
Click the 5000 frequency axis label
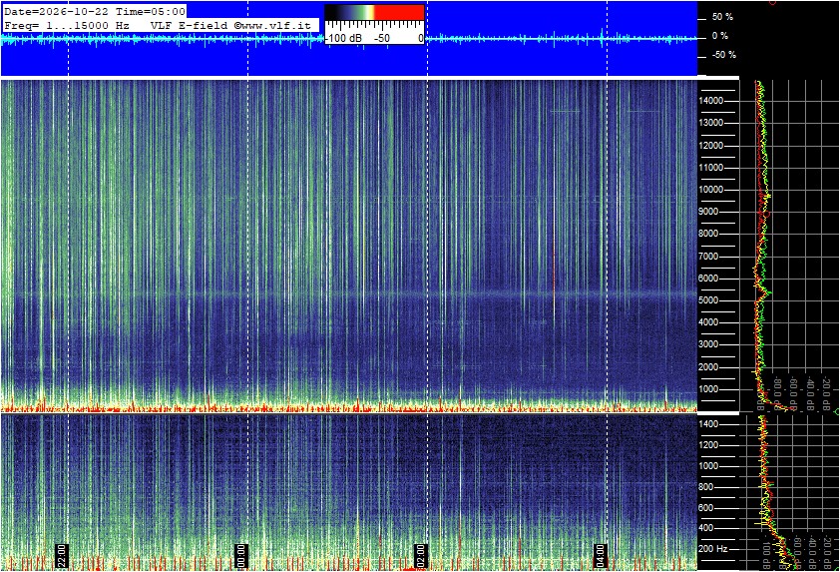point(708,300)
